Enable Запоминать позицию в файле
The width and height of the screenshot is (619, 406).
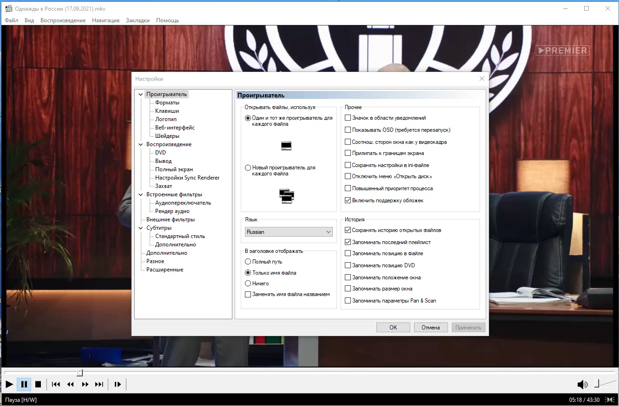(x=348, y=253)
